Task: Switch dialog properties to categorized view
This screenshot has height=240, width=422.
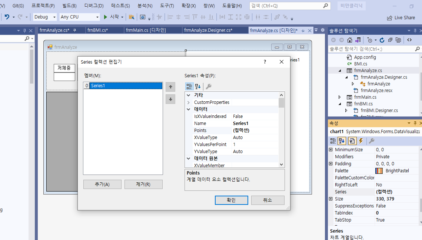Action: 189,86
